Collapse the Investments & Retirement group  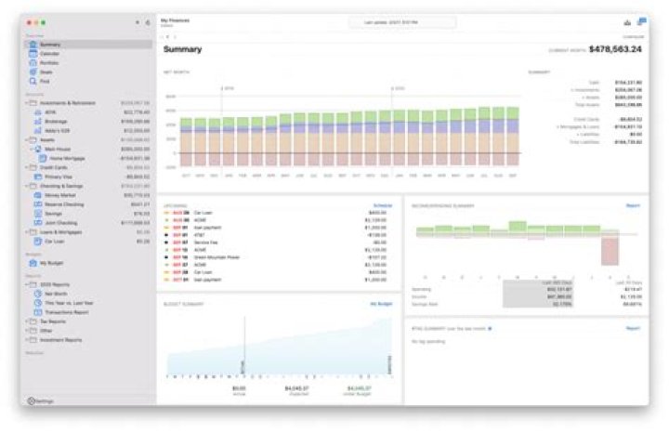pyautogui.click(x=27, y=103)
